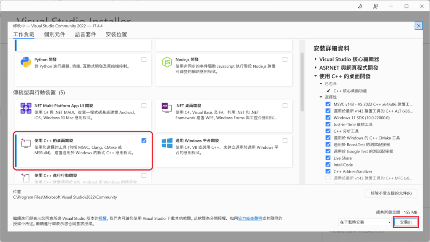Minimize the Visual Studio Installer window
Image resolution: width=430 pixels, height=242 pixels.
(x=391, y=6)
